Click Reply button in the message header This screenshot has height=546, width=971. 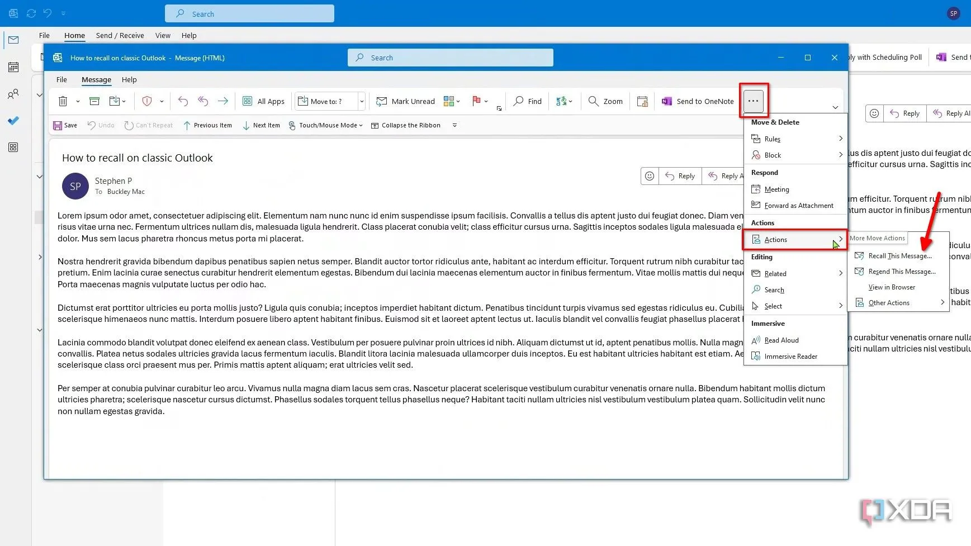(680, 175)
